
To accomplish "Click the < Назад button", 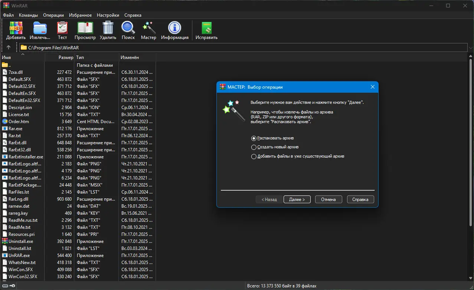I will coord(269,199).
